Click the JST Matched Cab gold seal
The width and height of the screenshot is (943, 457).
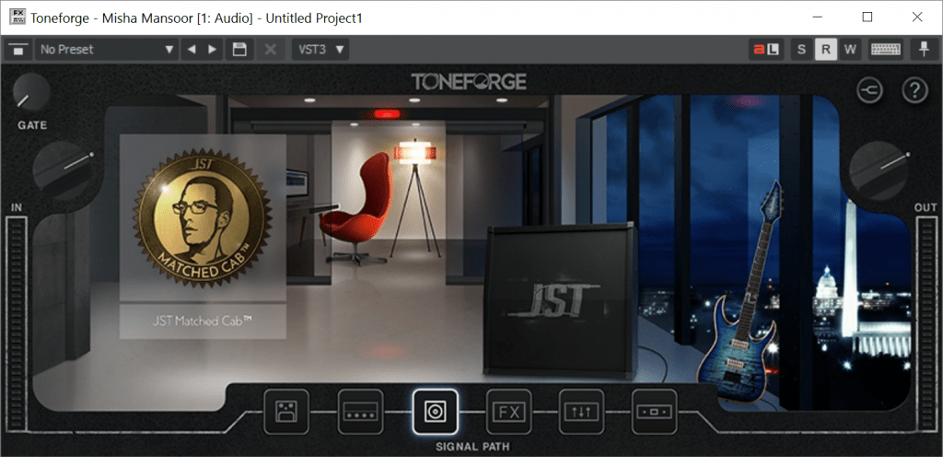click(x=203, y=217)
